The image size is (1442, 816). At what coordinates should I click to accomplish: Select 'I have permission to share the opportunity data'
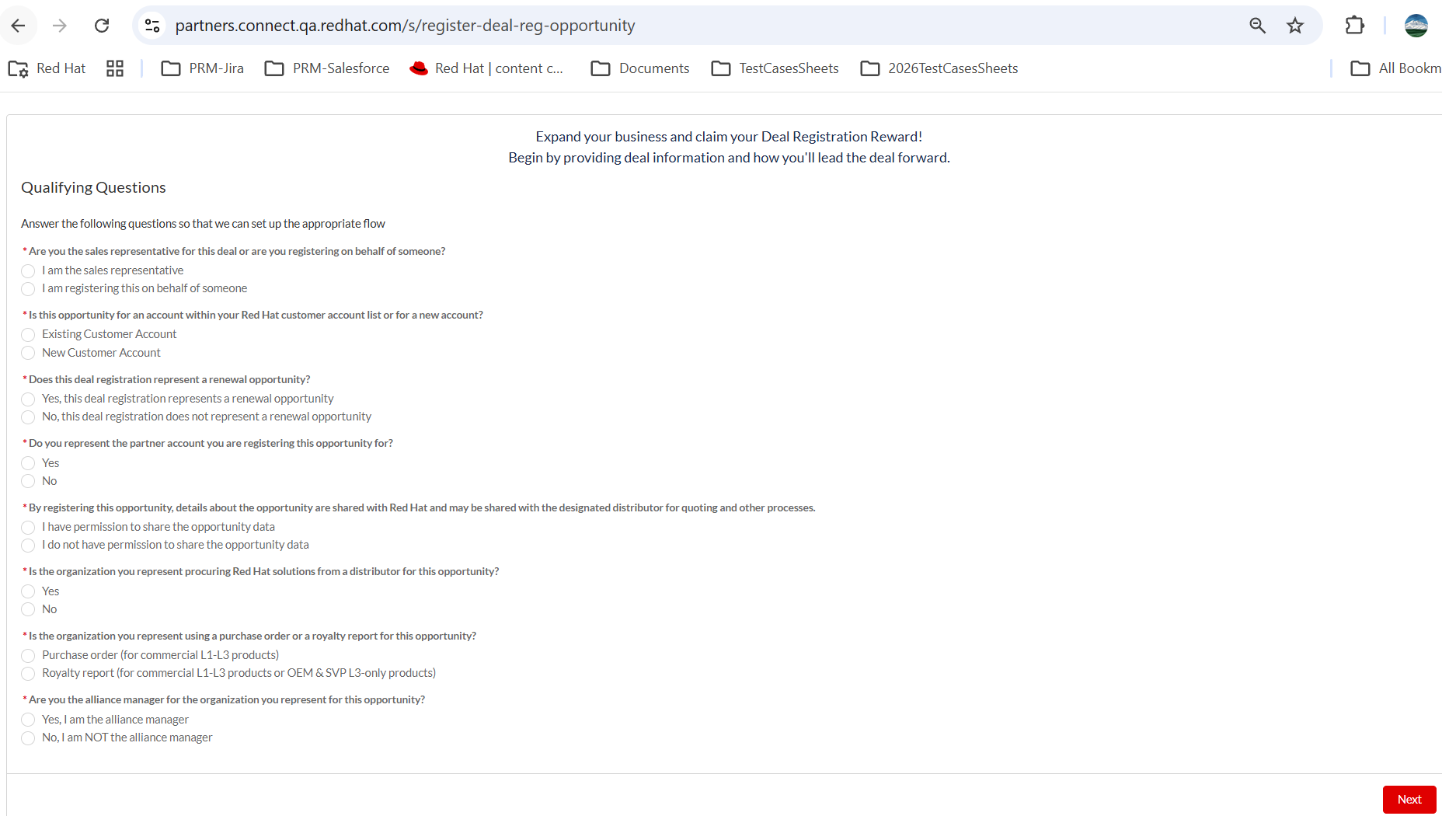pyautogui.click(x=28, y=528)
